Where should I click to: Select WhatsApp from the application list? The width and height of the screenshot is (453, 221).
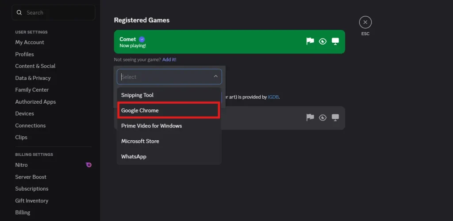[x=134, y=157]
